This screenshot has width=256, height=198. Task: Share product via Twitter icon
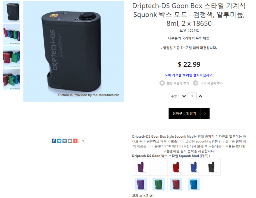[x=59, y=141]
